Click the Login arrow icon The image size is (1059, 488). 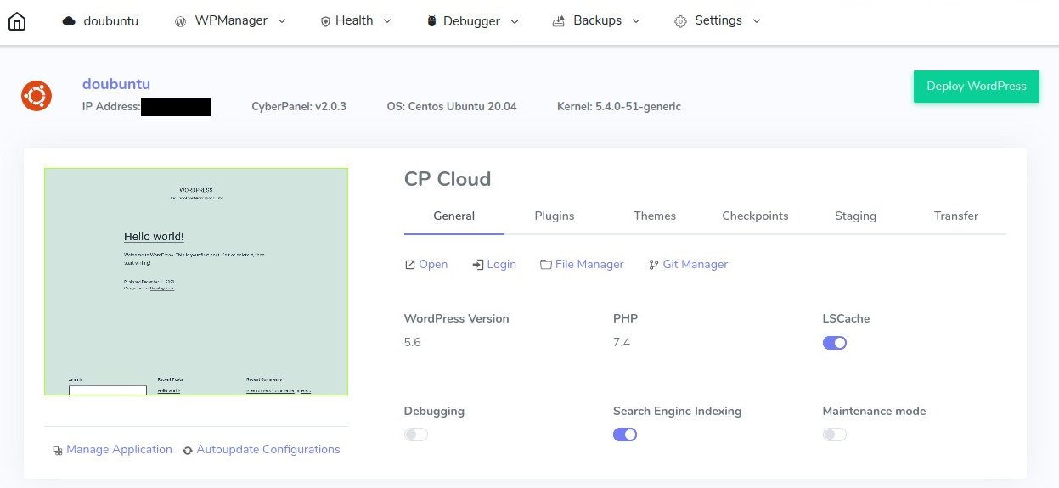coord(478,265)
